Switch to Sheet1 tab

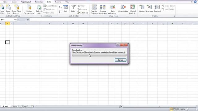click(x=6, y=106)
